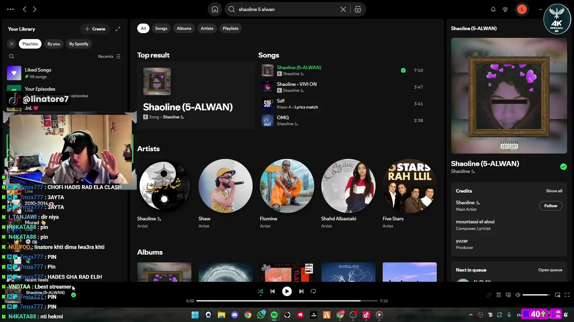The image size is (574, 322).
Task: Open the Miniplayer icon
Action: pyautogui.click(x=557, y=295)
